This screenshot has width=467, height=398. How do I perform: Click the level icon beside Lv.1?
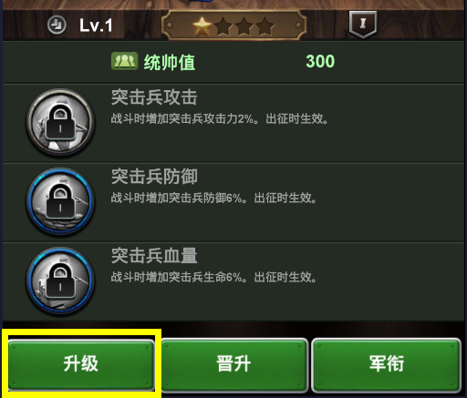coord(57,25)
